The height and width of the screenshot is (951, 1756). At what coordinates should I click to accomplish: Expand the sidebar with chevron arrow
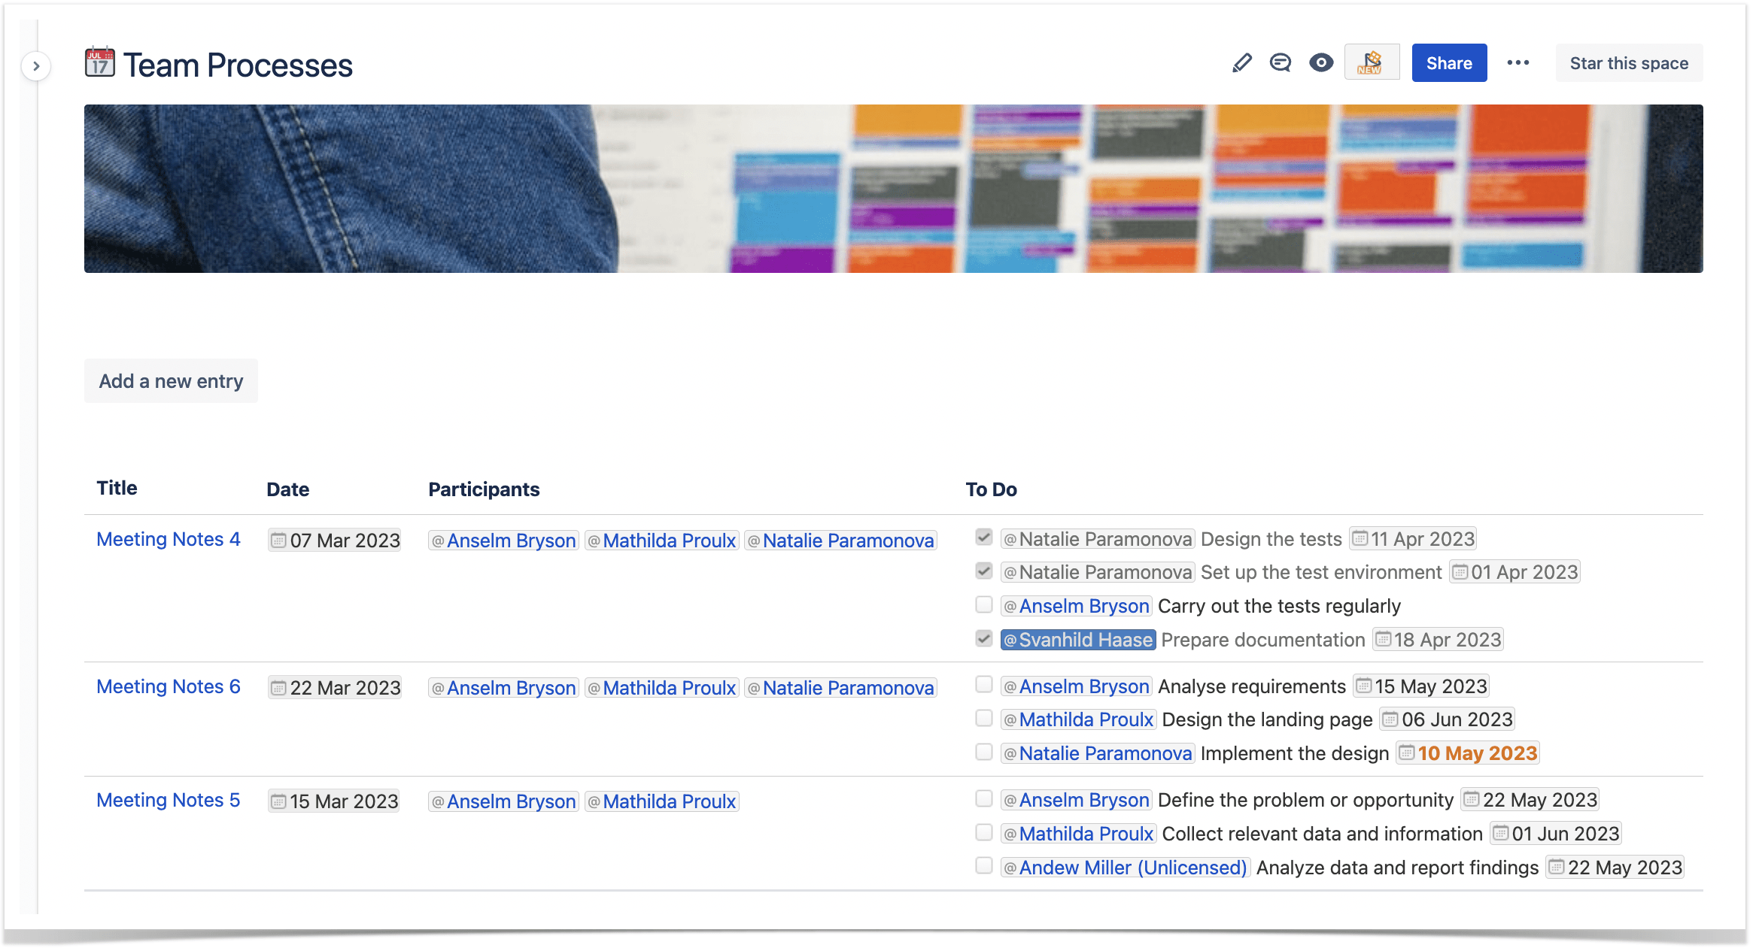click(36, 66)
